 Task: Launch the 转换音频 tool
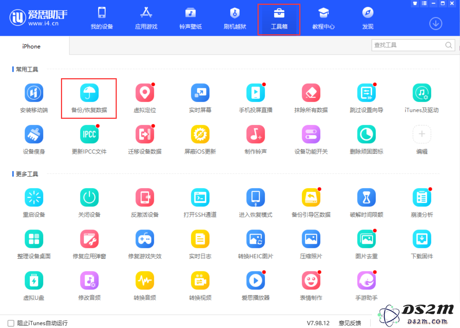point(145,281)
